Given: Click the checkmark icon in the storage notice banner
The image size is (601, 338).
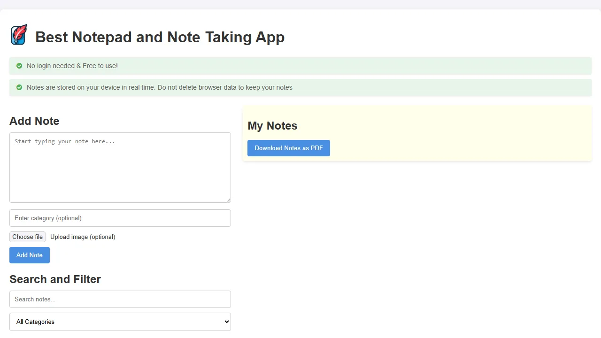Looking at the screenshot, I should tap(19, 87).
